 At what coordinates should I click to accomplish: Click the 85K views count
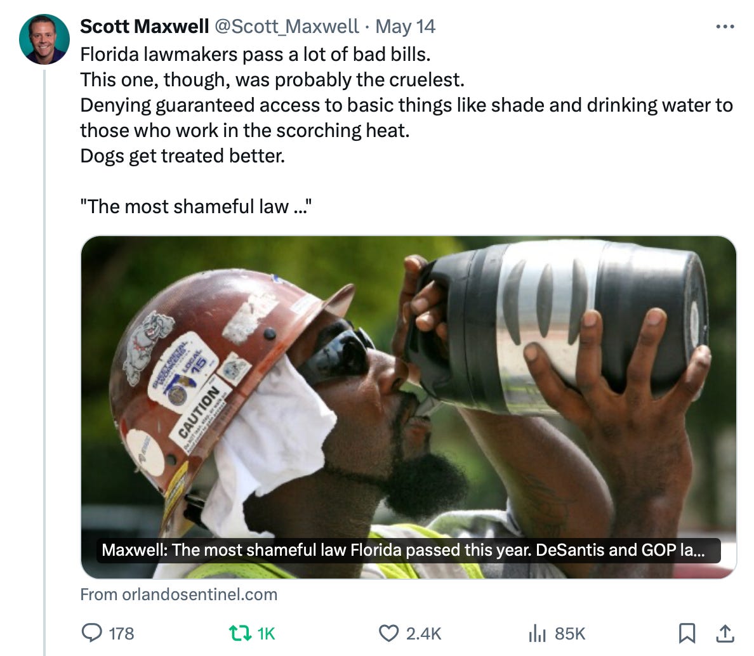coord(570,634)
